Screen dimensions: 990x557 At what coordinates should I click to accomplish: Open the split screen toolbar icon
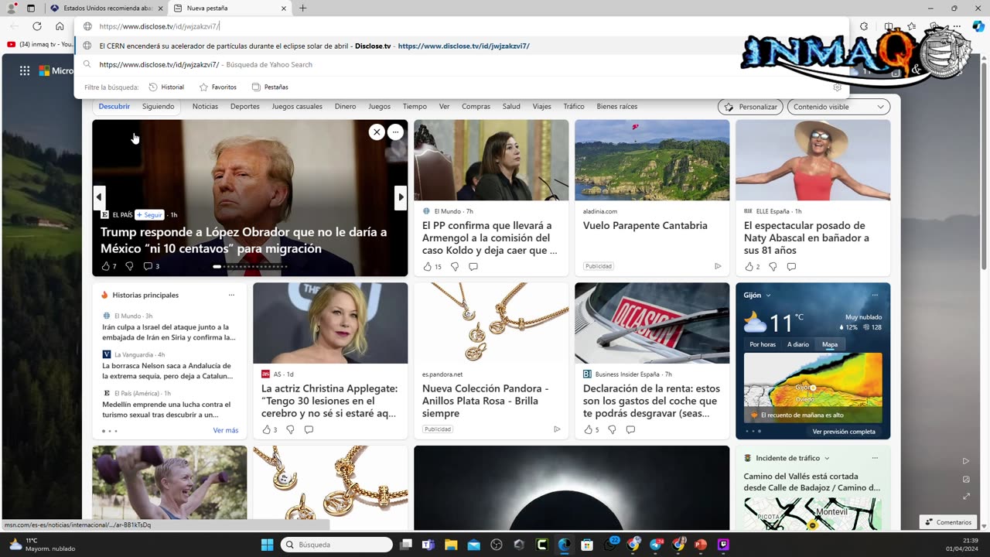pos(889,26)
